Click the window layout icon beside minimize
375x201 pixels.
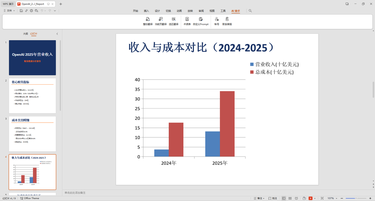[347, 4]
